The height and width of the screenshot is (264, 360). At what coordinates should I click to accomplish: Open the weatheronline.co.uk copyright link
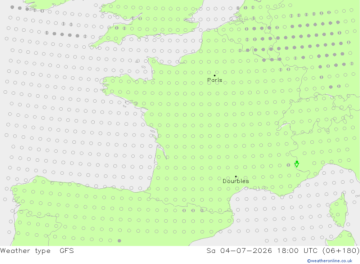click(x=330, y=261)
